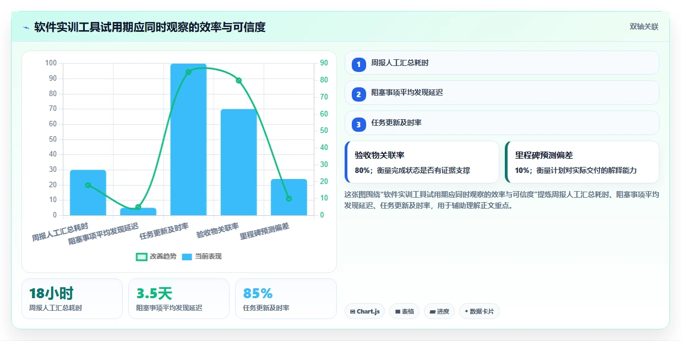
Task: Click the green line point above 验收物关联率 bar
Action: [x=239, y=80]
